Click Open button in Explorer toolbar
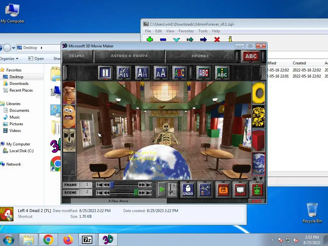Viewport: 328px width, 246px height. pyautogui.click(x=36, y=59)
